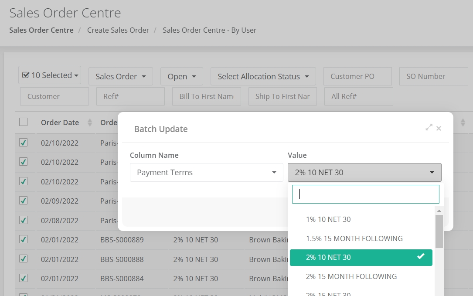
Task: Click the BBS-S000889 order number cell
Action: tap(122, 240)
